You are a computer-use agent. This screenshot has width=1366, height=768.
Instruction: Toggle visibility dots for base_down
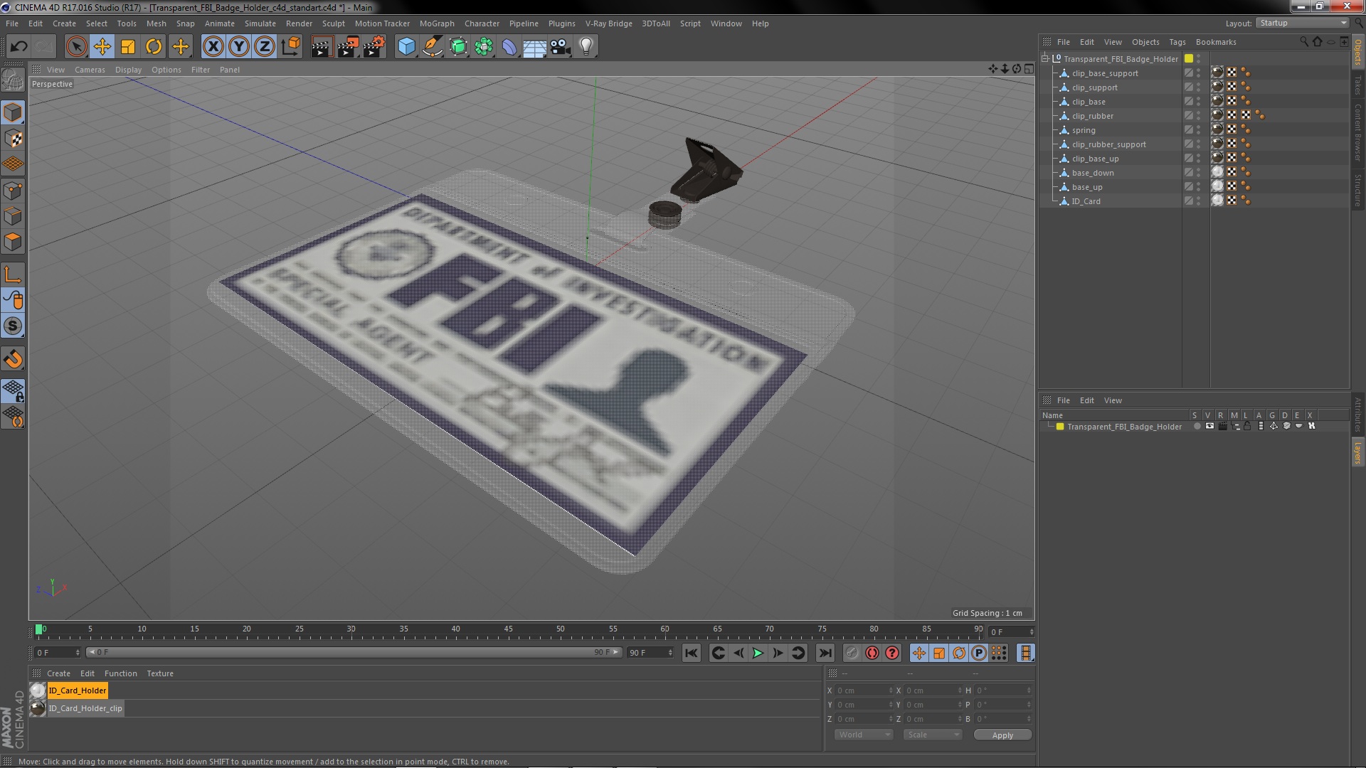[1199, 172]
